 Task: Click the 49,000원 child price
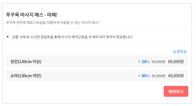(176, 76)
